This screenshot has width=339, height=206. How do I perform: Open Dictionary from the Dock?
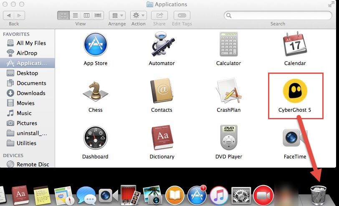(20, 195)
